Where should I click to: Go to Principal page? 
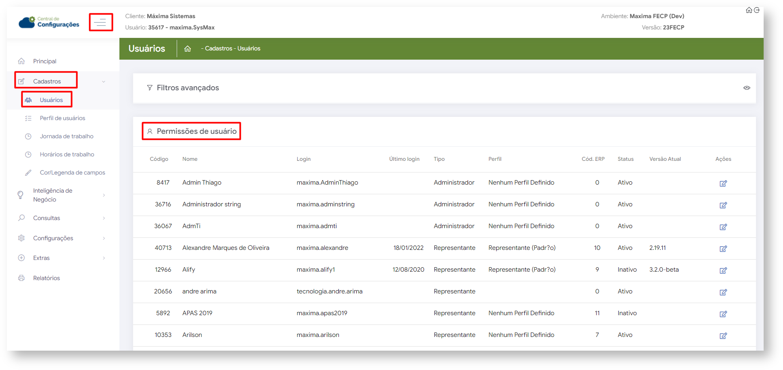[x=45, y=61]
